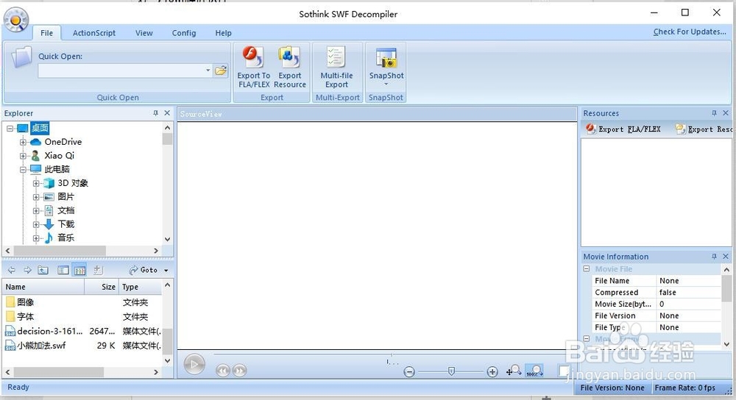The height and width of the screenshot is (400, 736).
Task: Select the fit-to-window zoom icon
Action: point(514,371)
